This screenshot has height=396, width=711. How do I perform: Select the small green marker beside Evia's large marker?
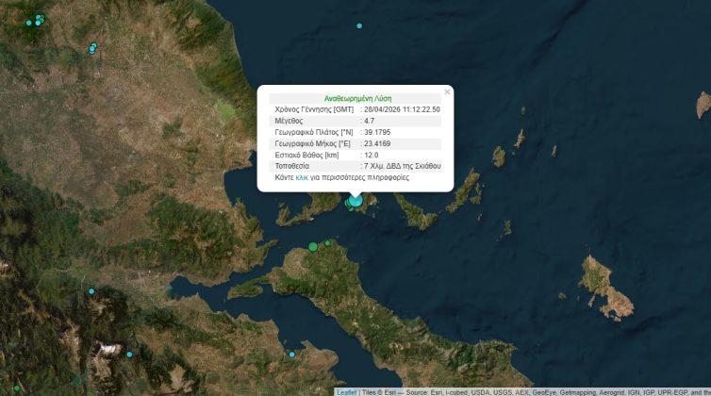coord(327,243)
